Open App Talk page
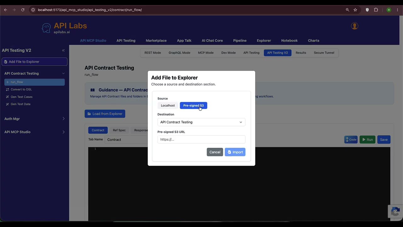The height and width of the screenshot is (227, 403). [x=184, y=41]
